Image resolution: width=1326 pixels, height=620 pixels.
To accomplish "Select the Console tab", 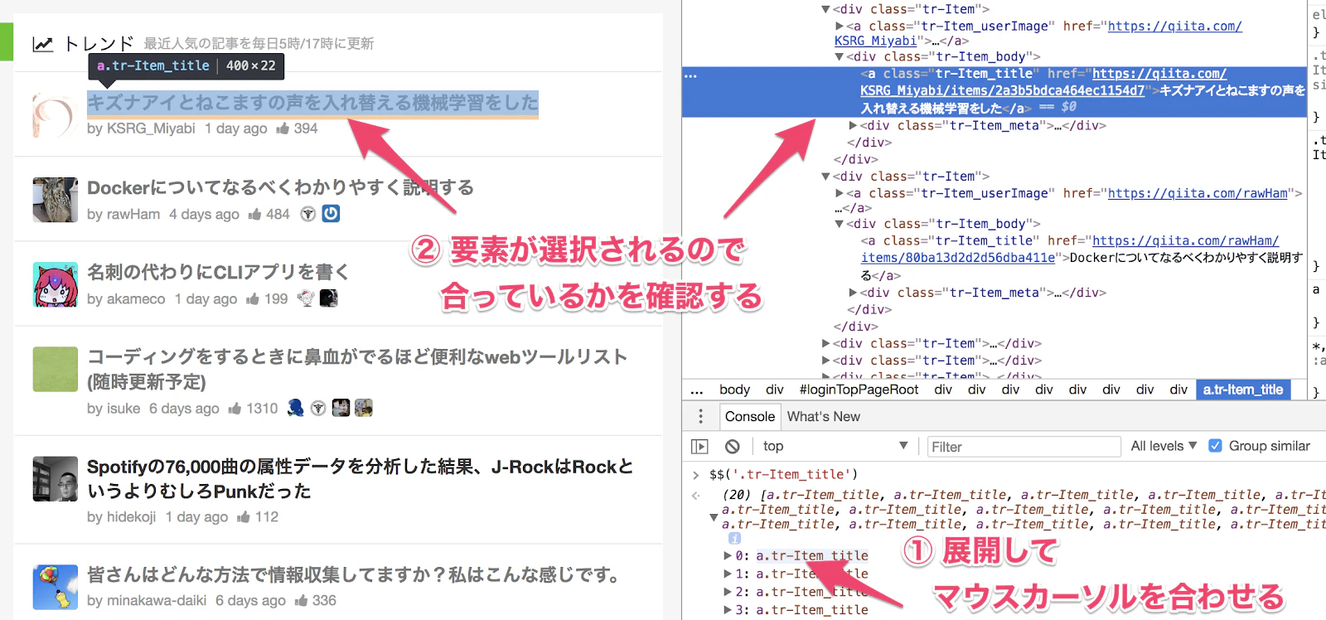I will [750, 416].
